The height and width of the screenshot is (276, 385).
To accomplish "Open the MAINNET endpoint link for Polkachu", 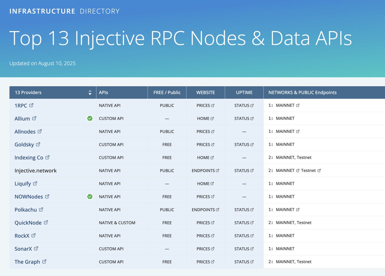I will (287, 210).
